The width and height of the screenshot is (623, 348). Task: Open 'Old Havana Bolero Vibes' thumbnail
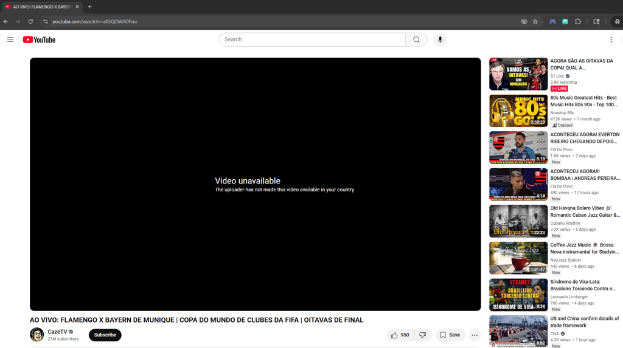(x=518, y=222)
